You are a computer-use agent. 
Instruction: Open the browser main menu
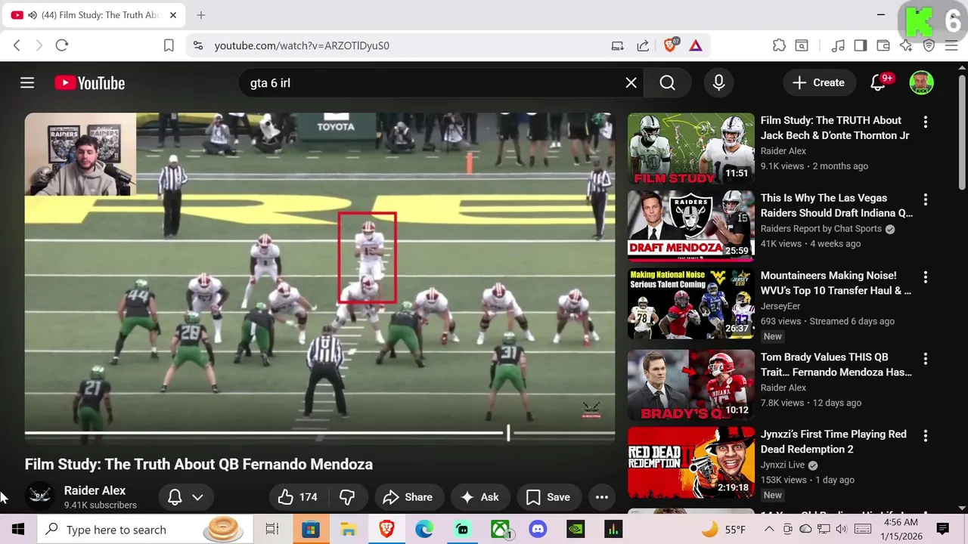[951, 45]
